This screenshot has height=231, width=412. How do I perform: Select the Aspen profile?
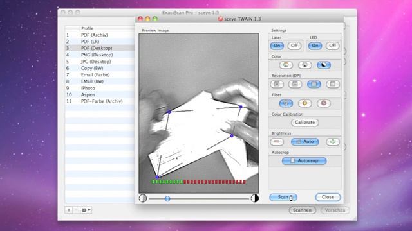click(100, 94)
